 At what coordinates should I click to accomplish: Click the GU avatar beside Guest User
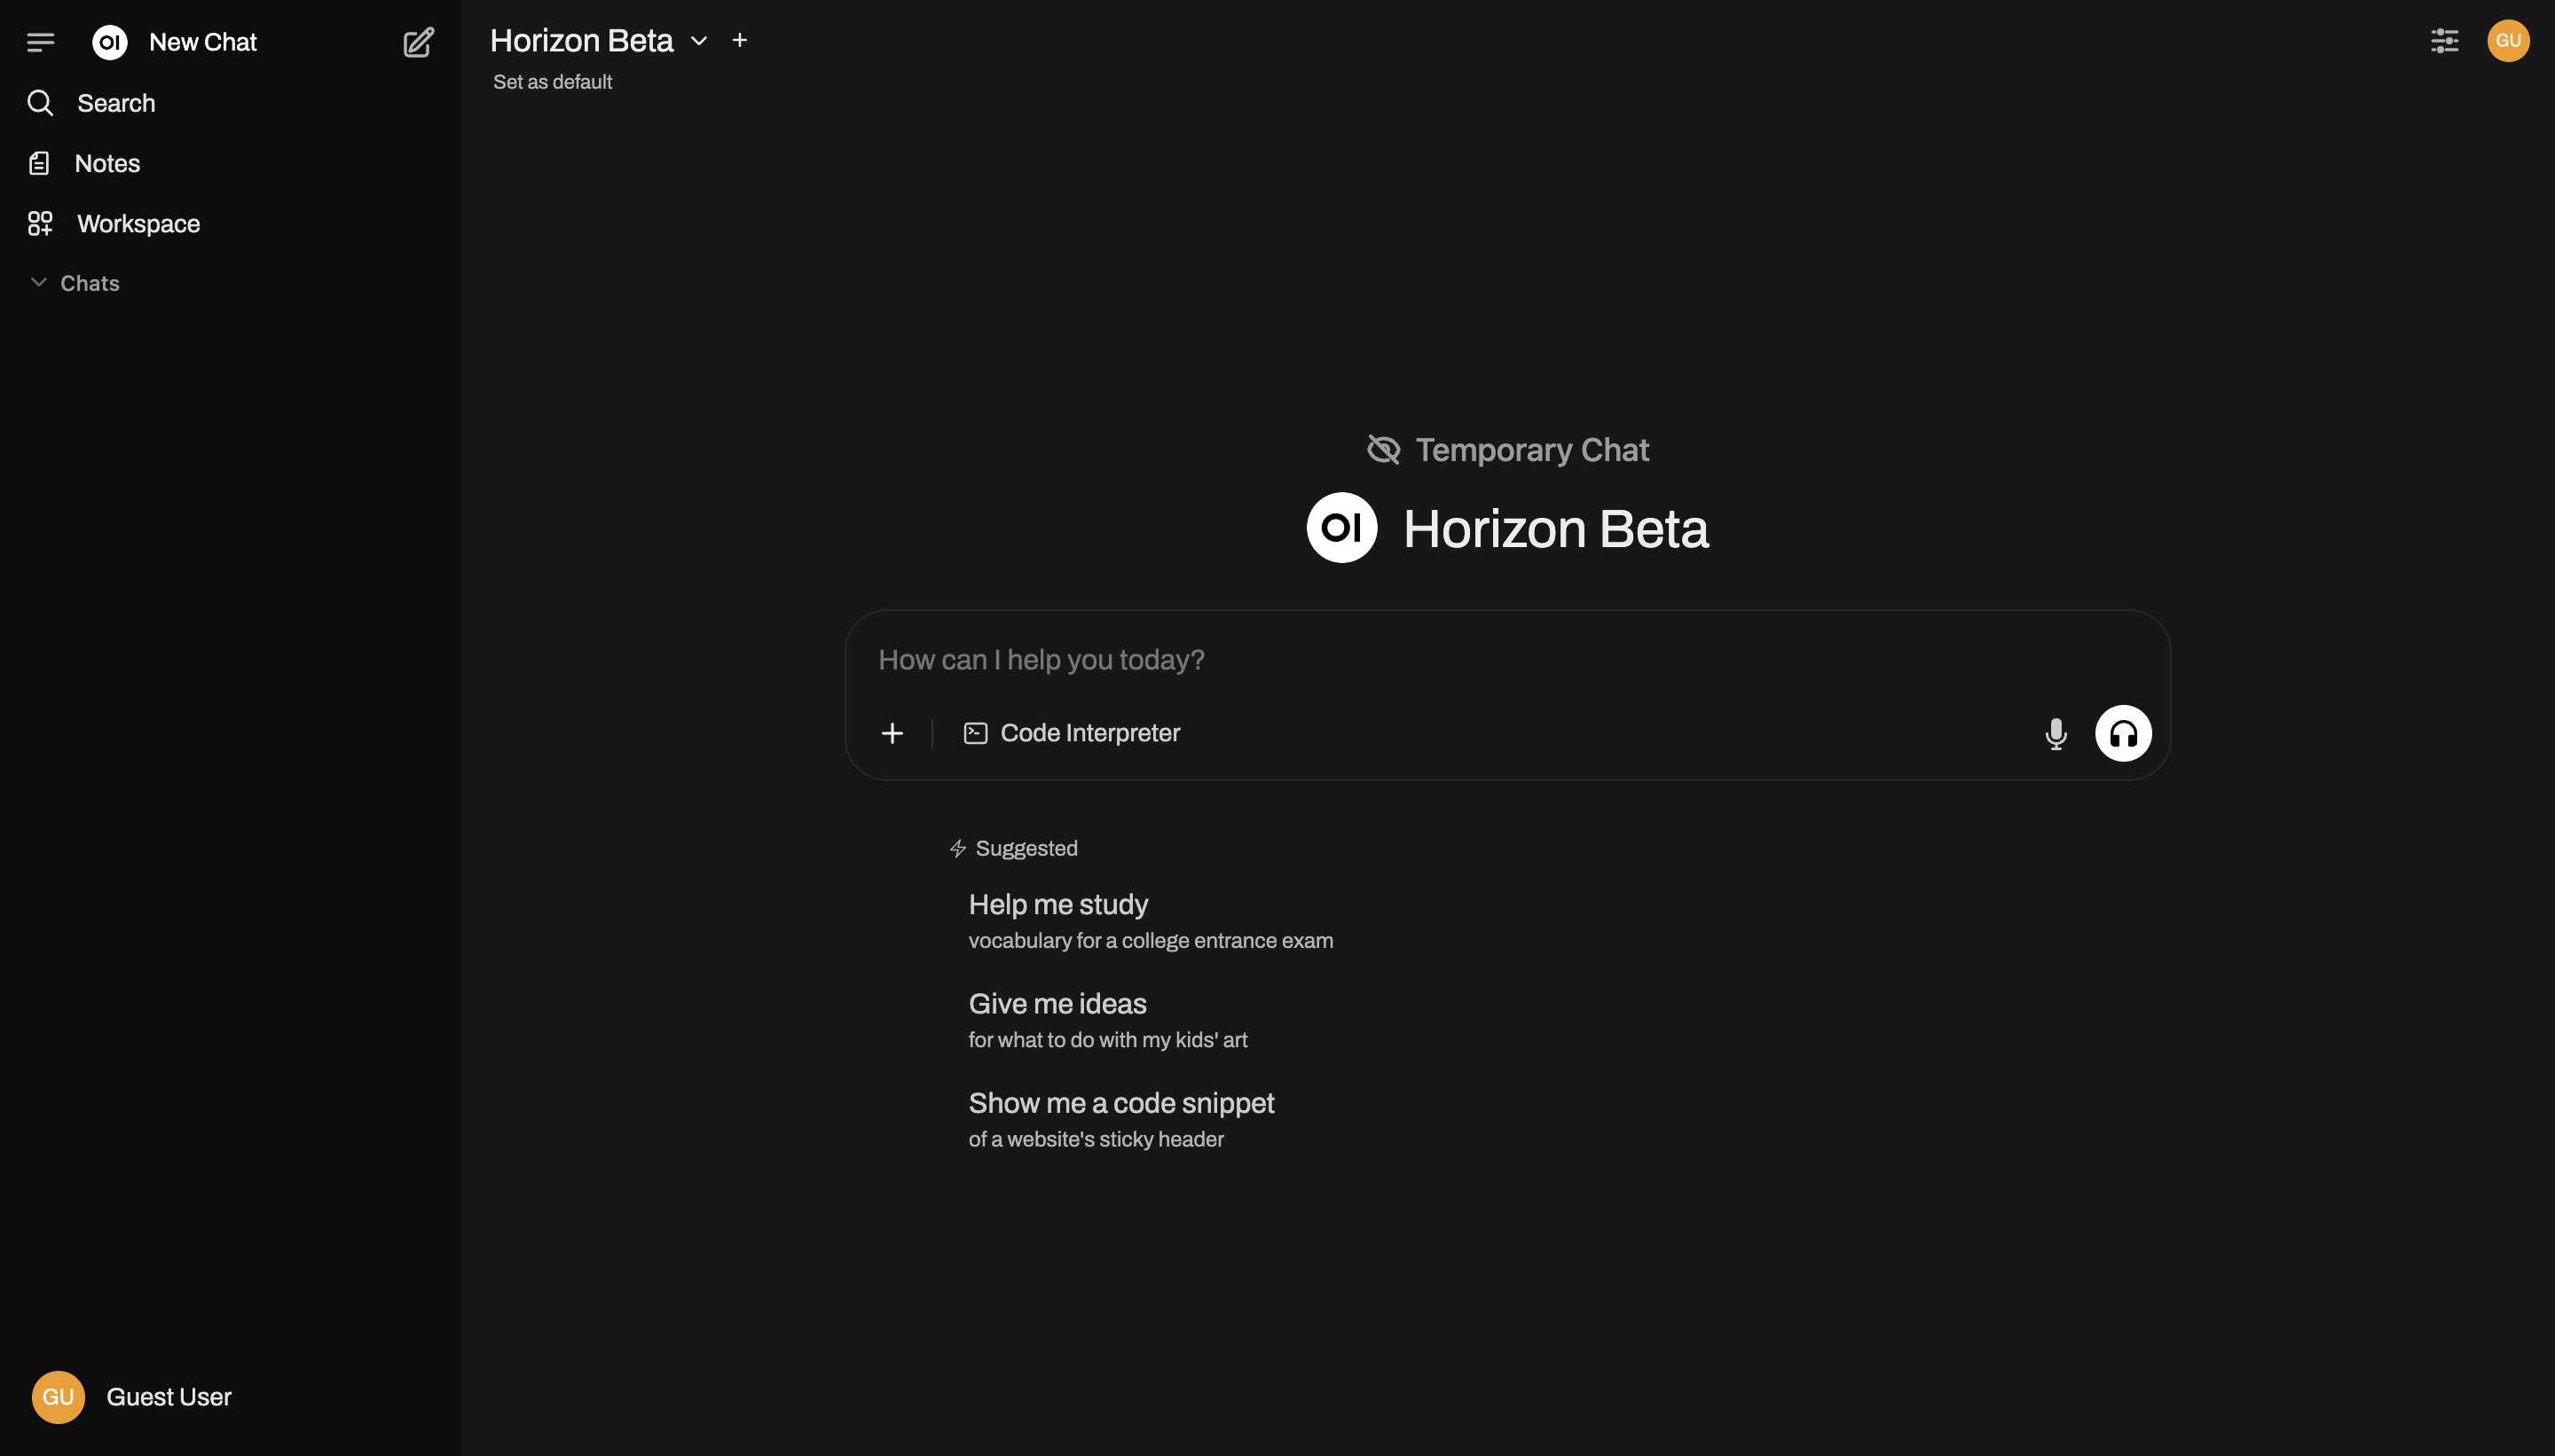[x=58, y=1397]
